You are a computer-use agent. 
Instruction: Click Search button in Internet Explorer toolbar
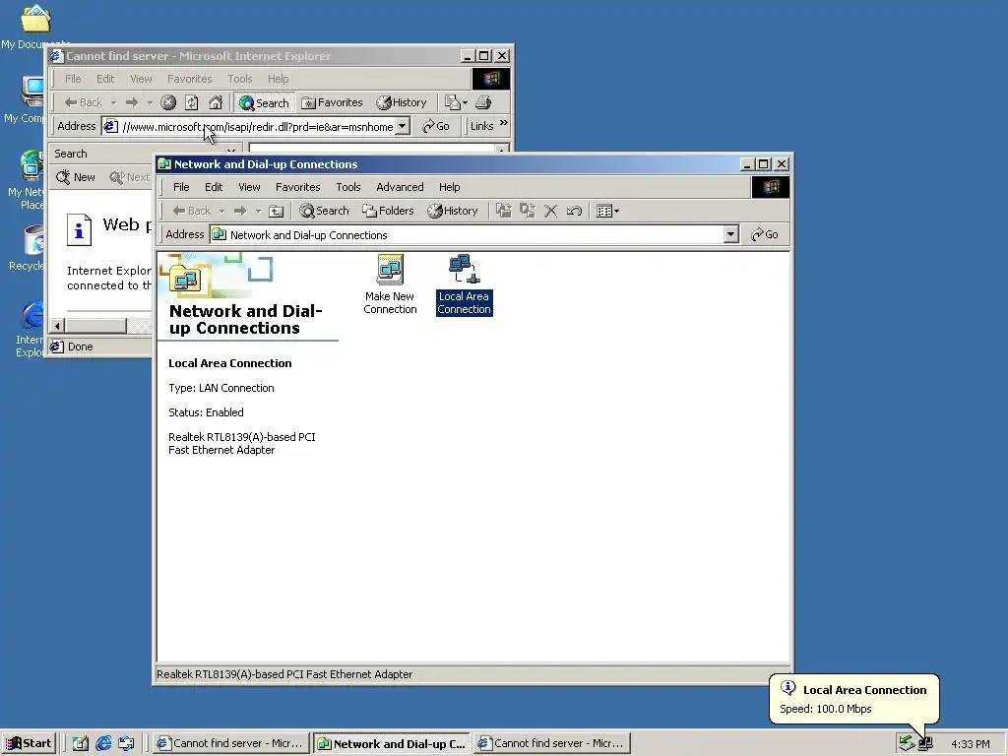coord(264,102)
